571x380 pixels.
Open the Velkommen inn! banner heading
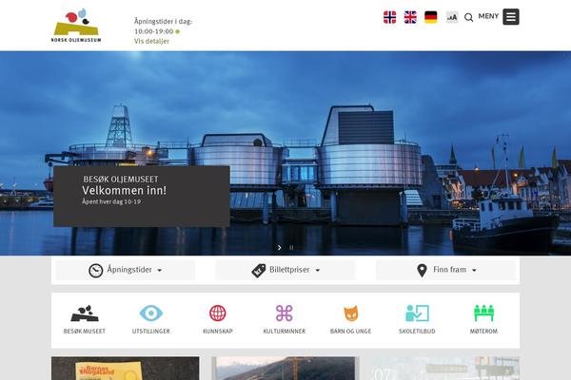124,190
